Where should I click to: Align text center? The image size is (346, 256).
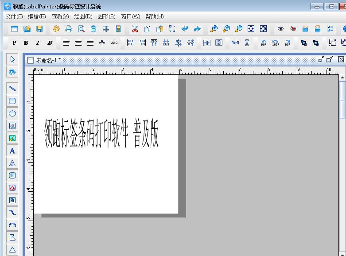pyautogui.click(x=78, y=43)
